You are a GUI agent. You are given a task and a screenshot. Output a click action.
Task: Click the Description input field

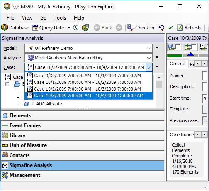click(204, 86)
